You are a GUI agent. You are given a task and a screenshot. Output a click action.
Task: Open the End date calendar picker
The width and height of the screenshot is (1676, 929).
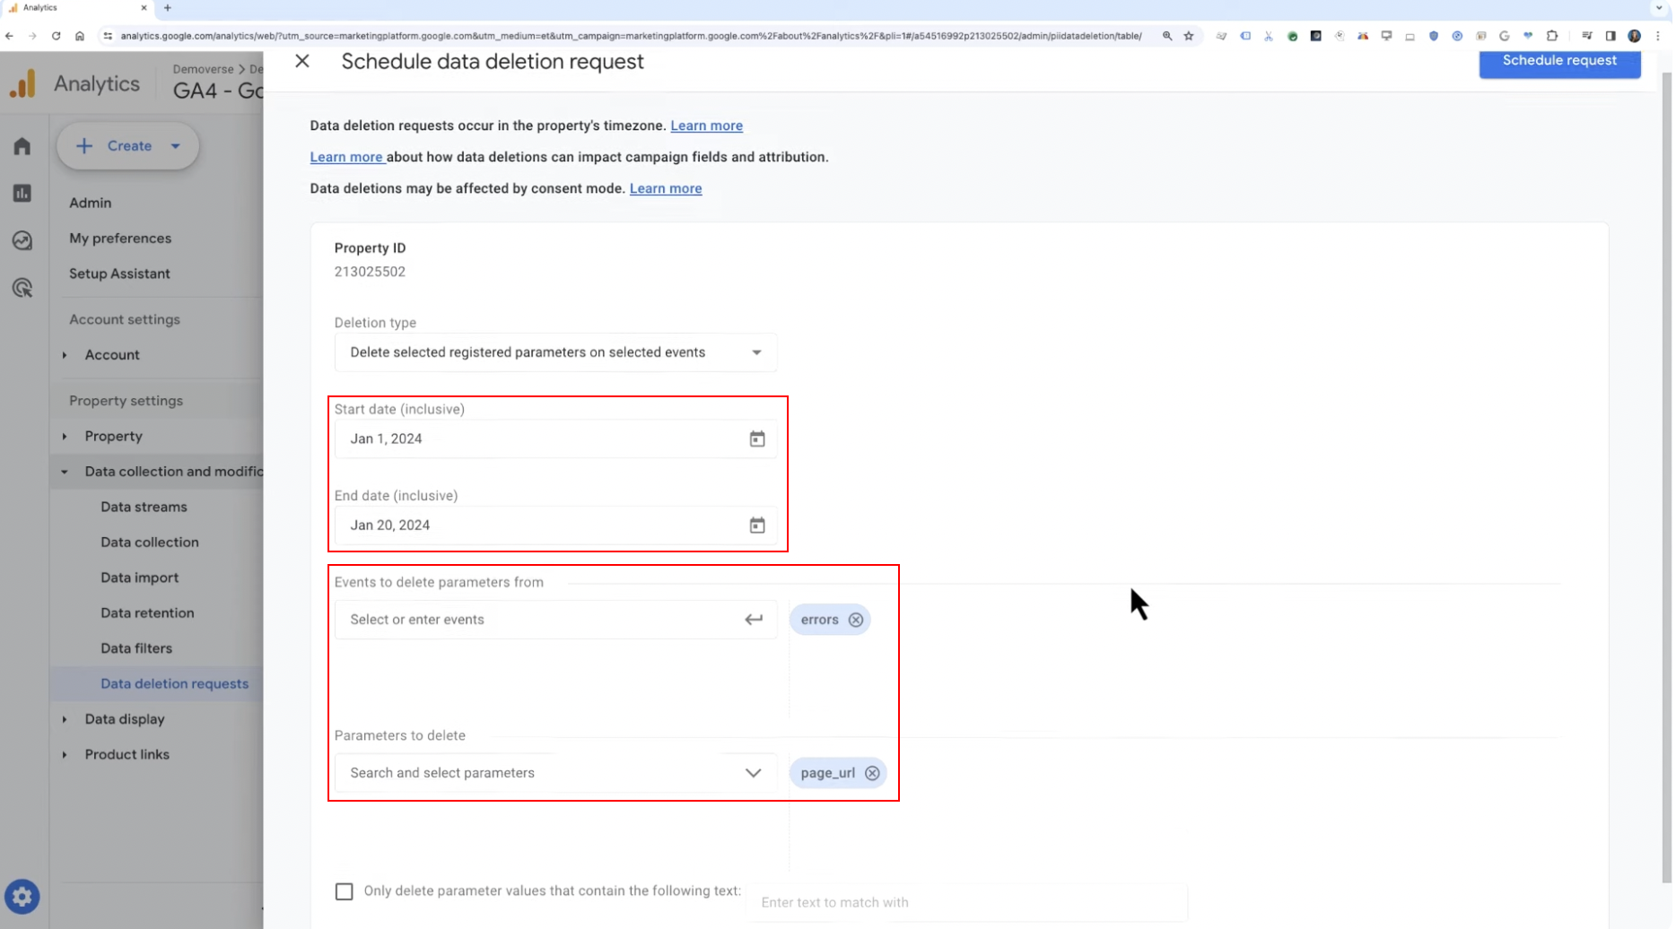pyautogui.click(x=758, y=526)
